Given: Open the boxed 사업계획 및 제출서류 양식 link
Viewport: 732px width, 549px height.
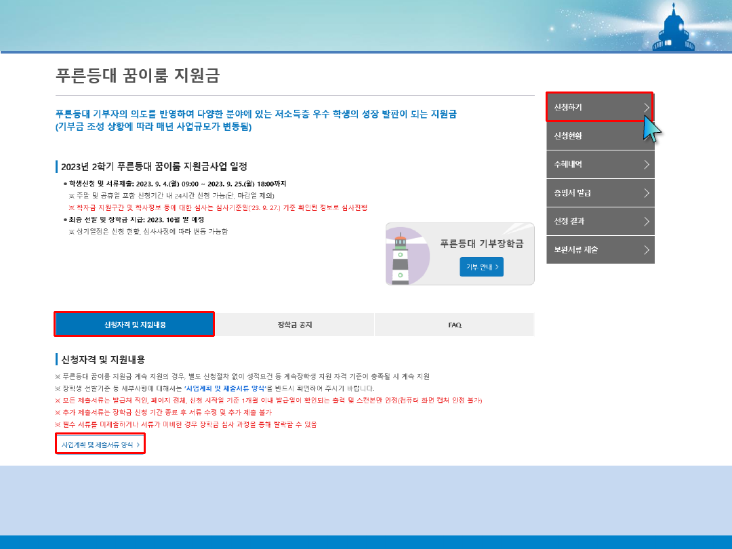Looking at the screenshot, I should [x=100, y=445].
